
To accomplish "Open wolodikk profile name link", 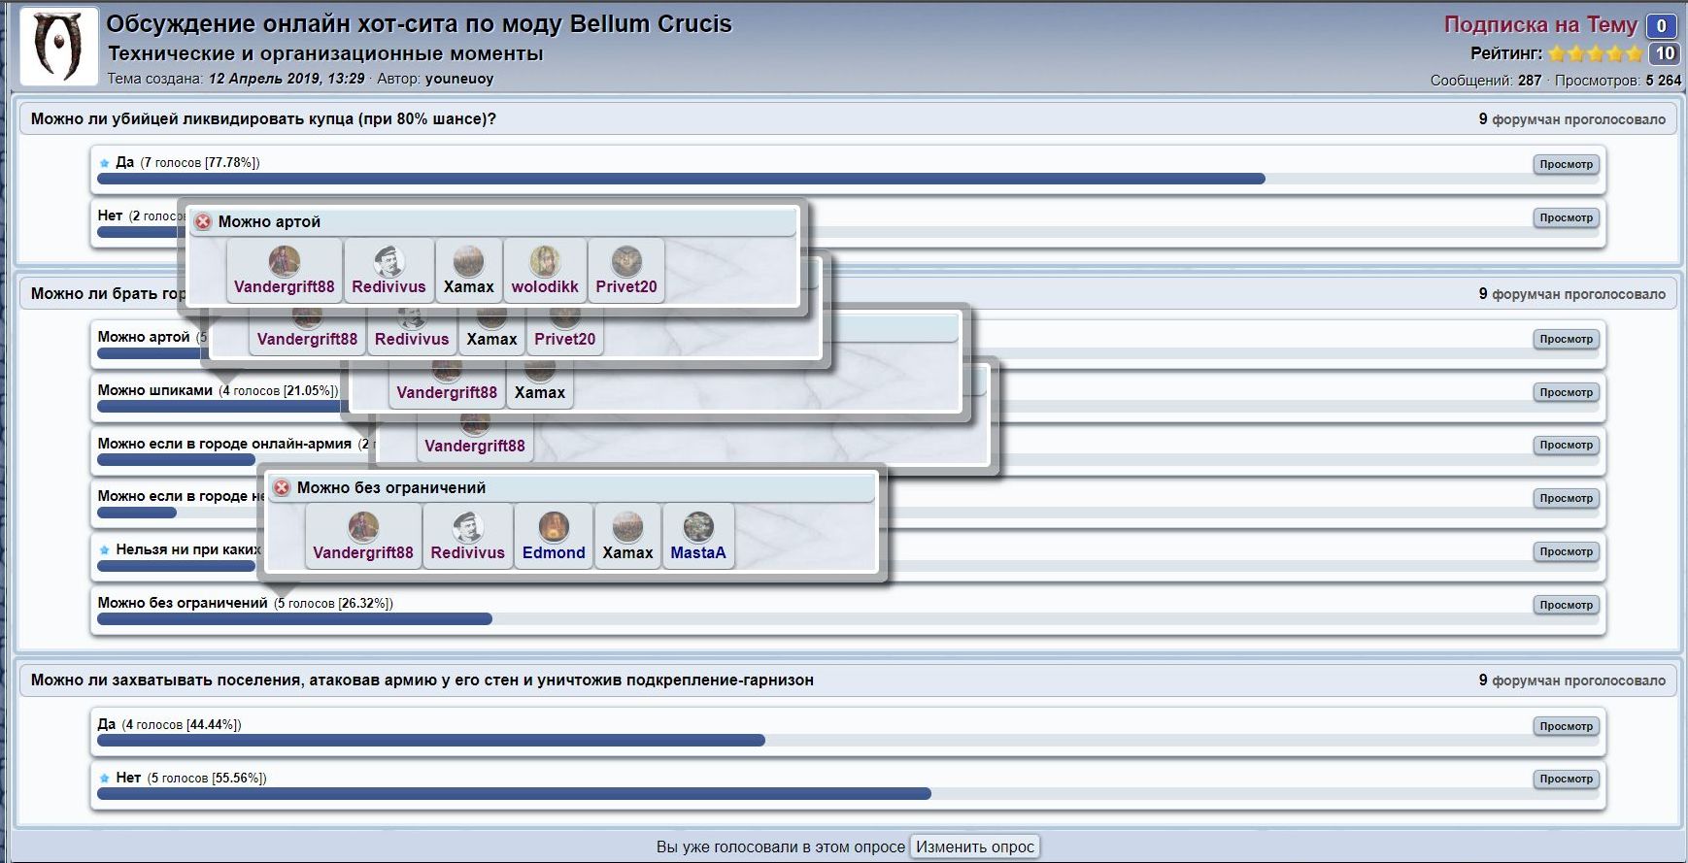I will click(x=545, y=287).
